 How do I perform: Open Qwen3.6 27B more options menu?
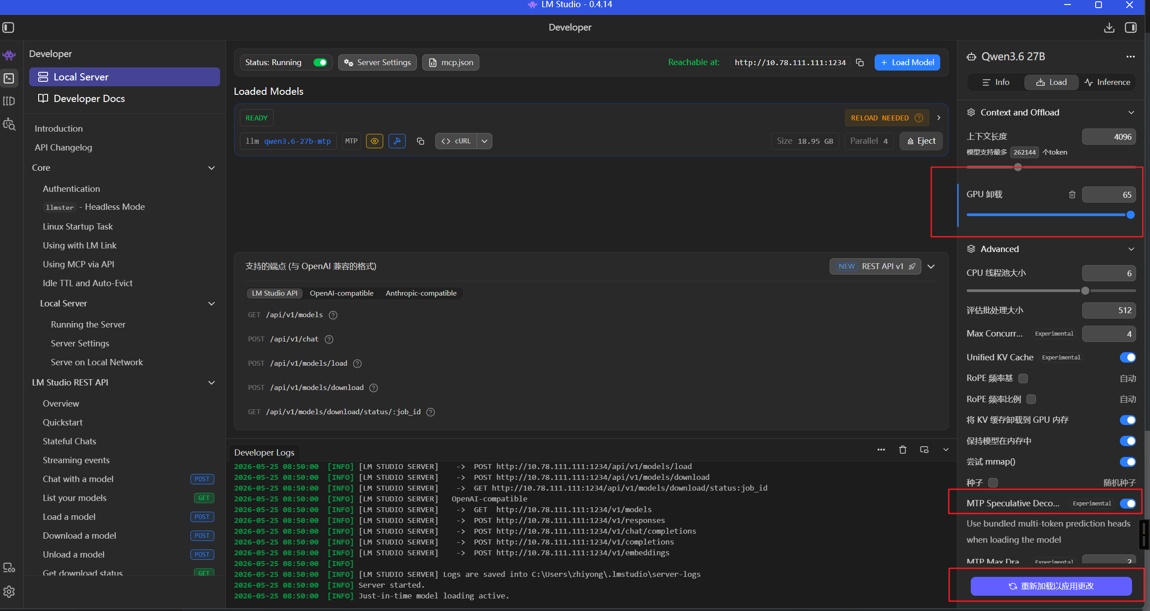click(1131, 57)
